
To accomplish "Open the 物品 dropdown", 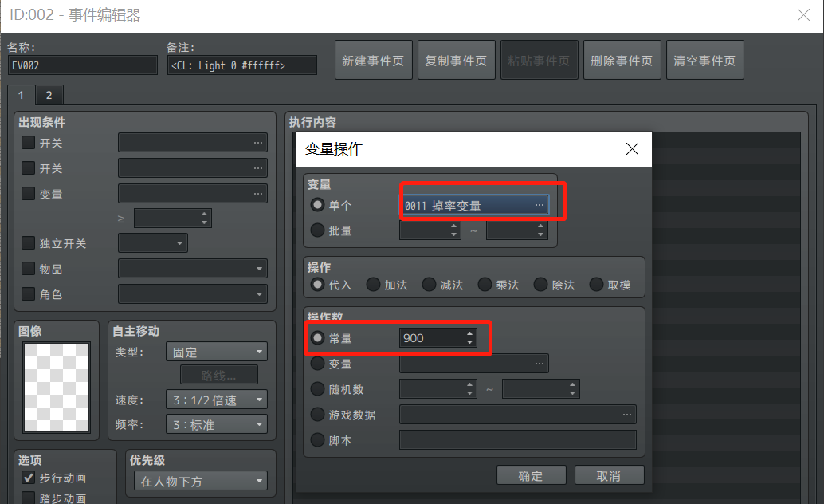I will 192,268.
